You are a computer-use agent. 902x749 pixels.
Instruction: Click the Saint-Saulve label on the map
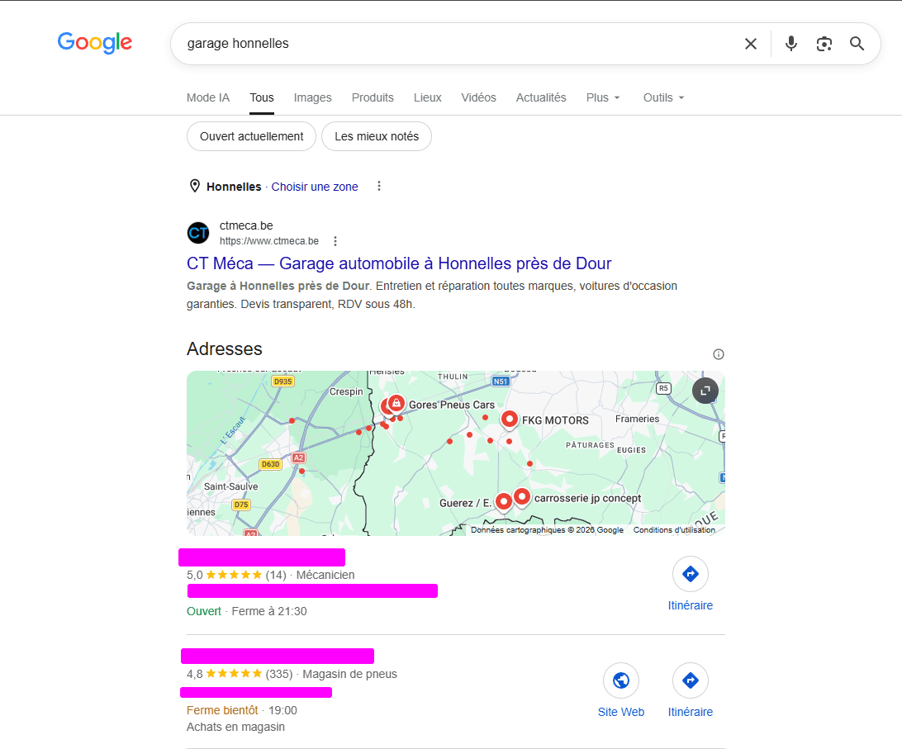(x=230, y=486)
